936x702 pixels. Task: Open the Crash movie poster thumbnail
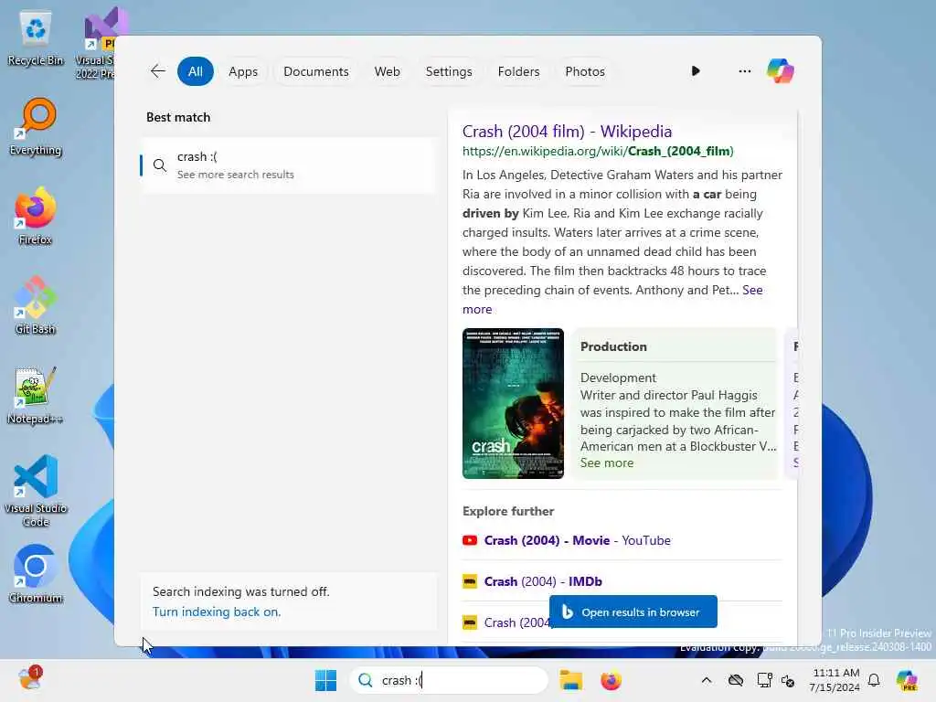[x=513, y=403]
